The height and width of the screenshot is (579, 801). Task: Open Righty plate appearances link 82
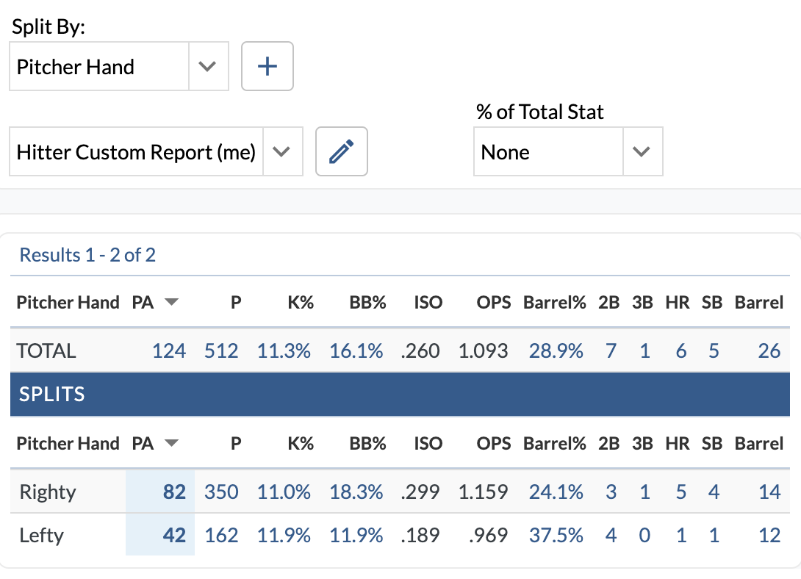click(174, 492)
